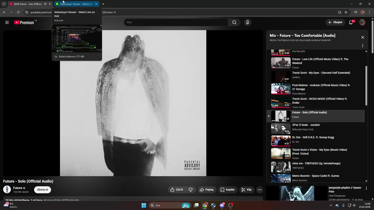Play Travis Scott x Vizion - My Eyes
Image resolution: width=374 pixels, height=210 pixels.
click(316, 154)
